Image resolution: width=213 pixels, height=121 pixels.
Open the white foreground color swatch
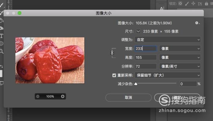coord(1,73)
